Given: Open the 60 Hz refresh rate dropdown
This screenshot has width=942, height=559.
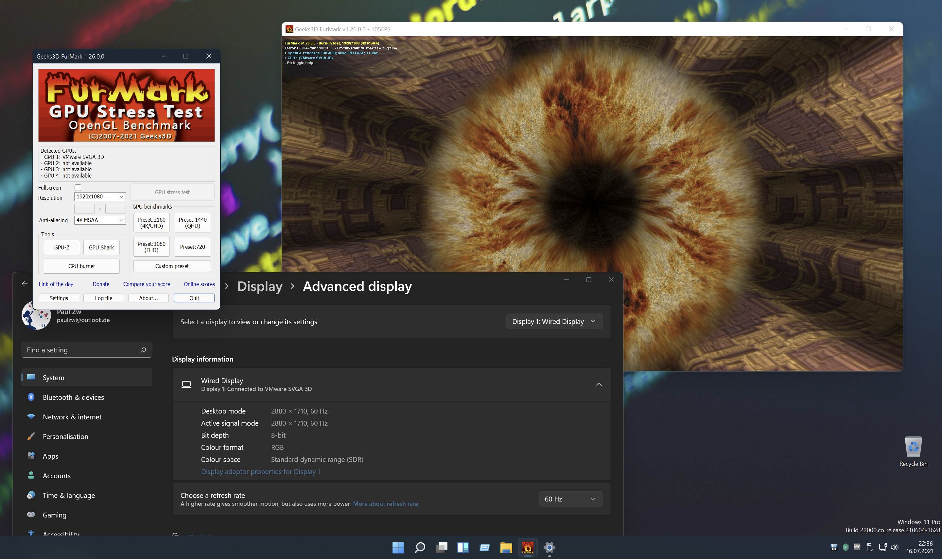Looking at the screenshot, I should tap(570, 499).
